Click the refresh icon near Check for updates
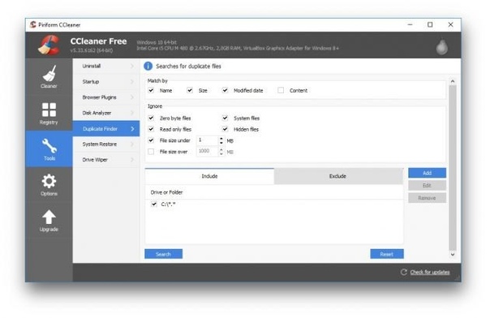The image size is (490, 318). click(403, 272)
